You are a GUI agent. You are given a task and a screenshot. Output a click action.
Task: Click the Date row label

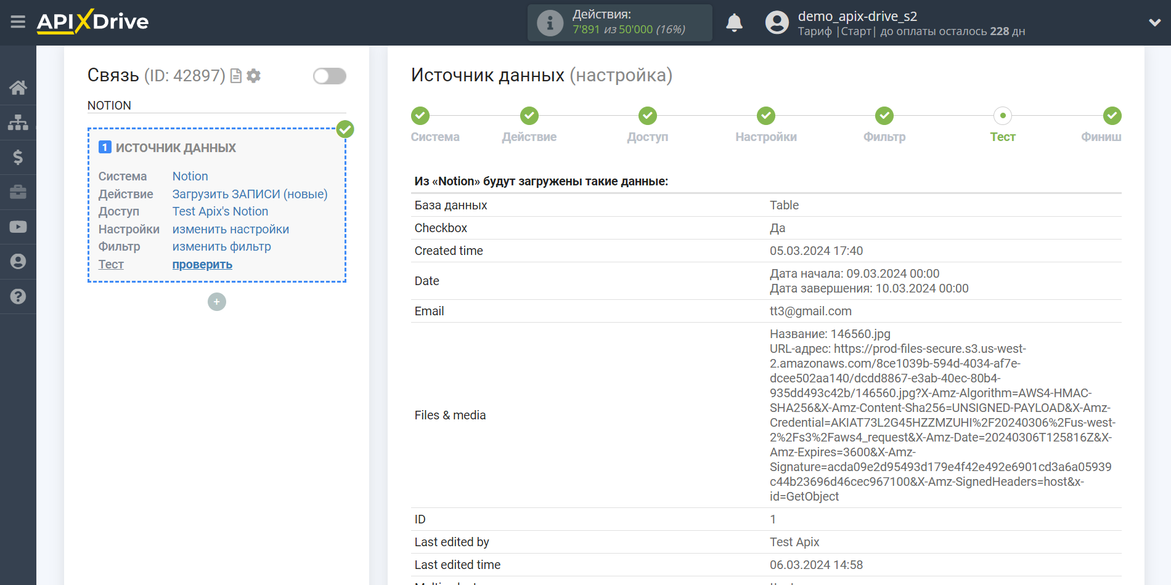point(426,281)
